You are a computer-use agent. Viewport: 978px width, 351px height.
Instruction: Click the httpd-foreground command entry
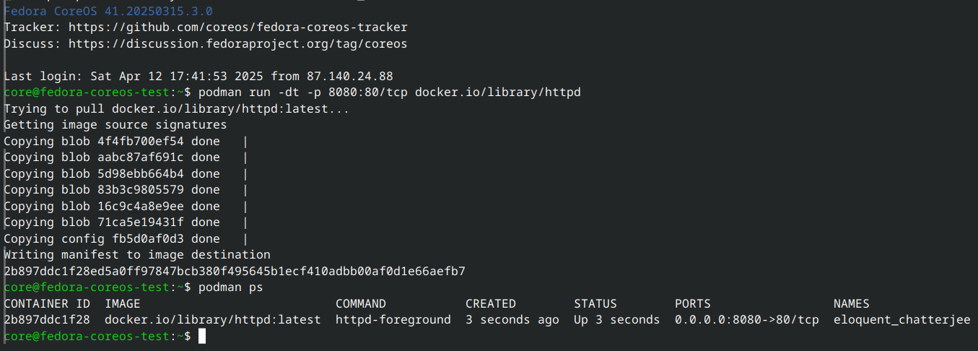tap(393, 320)
